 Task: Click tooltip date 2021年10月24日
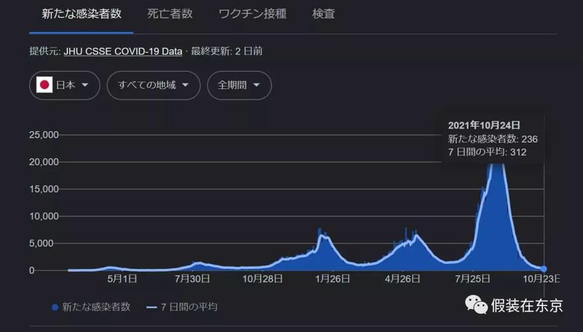(483, 125)
